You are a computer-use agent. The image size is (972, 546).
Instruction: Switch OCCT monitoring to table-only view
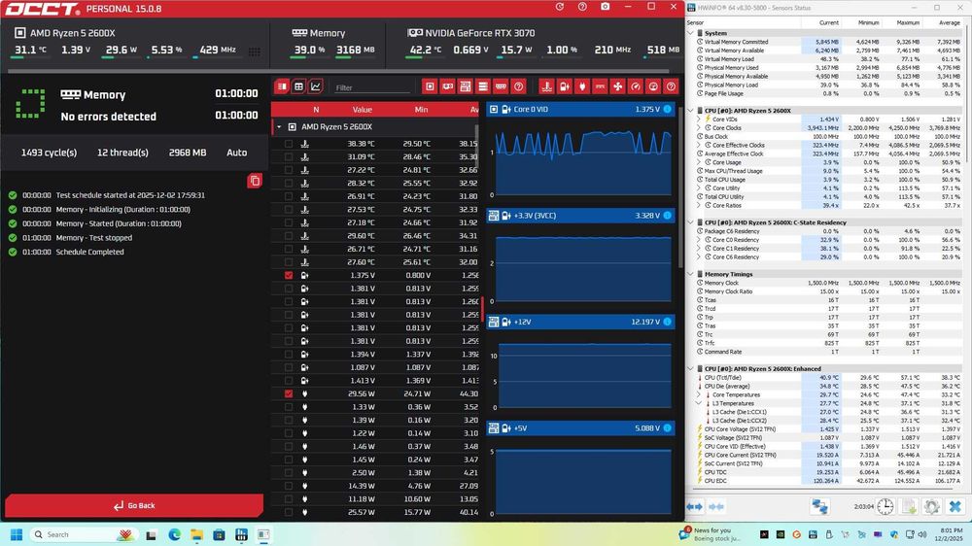tap(282, 86)
